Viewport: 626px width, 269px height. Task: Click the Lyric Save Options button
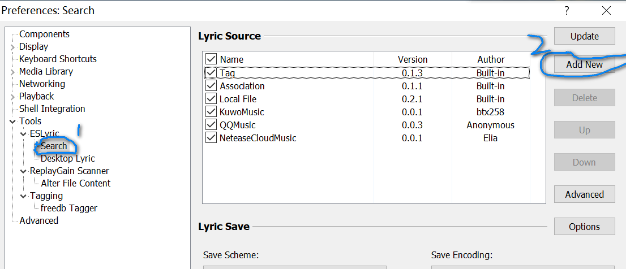tap(584, 227)
